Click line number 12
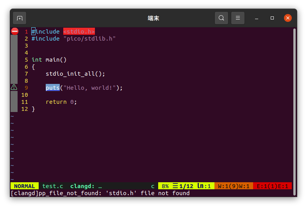Screen dimensions: 307x208 25,109
